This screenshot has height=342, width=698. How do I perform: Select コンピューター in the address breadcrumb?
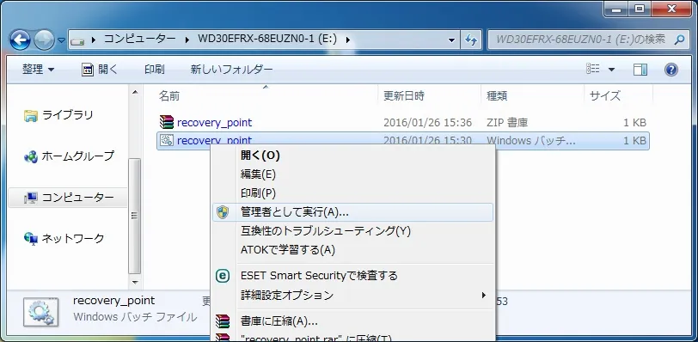coord(140,40)
